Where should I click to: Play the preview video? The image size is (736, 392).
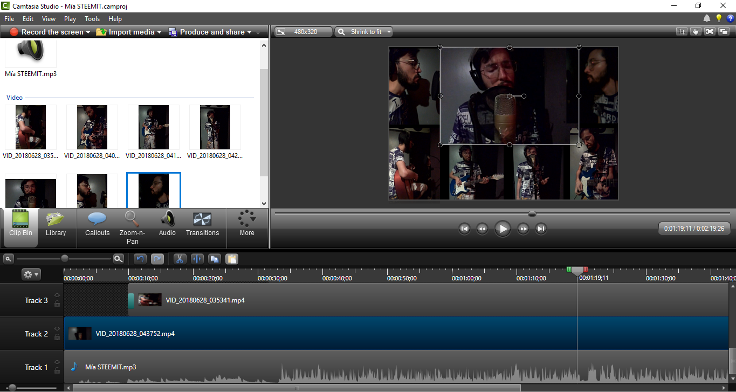[x=503, y=229]
